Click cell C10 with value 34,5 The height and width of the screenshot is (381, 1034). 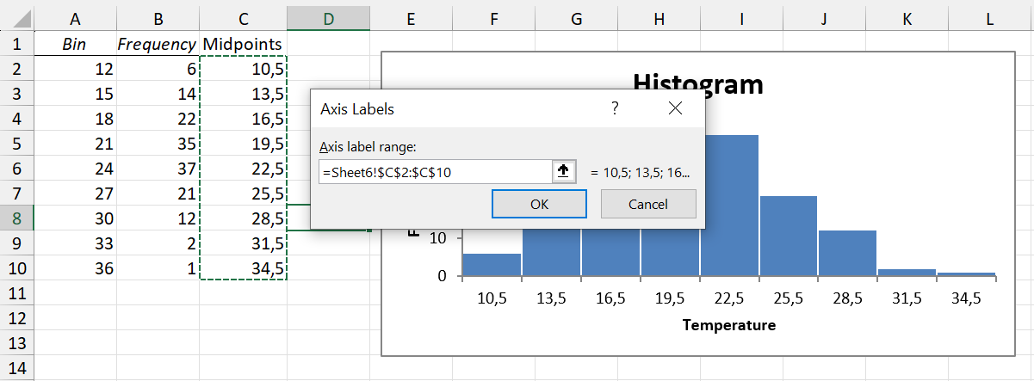click(243, 268)
